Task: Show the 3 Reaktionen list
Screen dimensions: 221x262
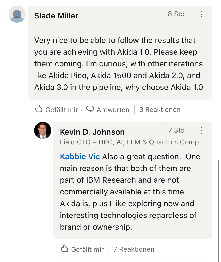Action: coord(160,109)
